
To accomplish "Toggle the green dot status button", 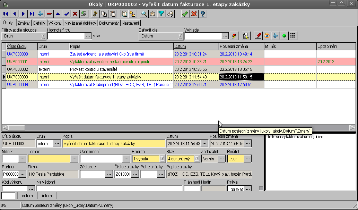I will [284, 36].
